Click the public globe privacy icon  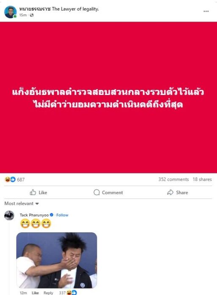click(32, 15)
